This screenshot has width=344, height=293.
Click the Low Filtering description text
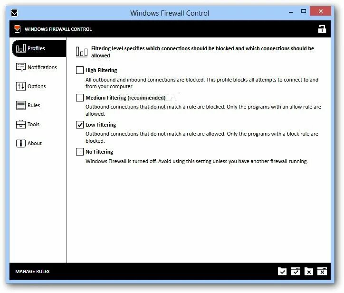202,137
